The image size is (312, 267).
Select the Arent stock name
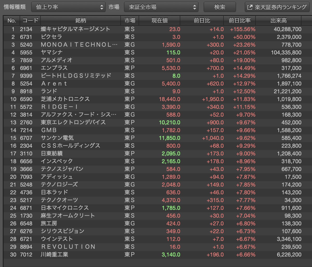(54, 84)
